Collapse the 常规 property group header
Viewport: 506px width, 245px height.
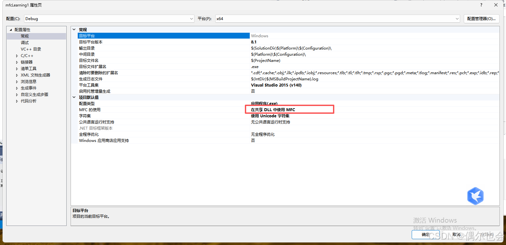(74, 29)
